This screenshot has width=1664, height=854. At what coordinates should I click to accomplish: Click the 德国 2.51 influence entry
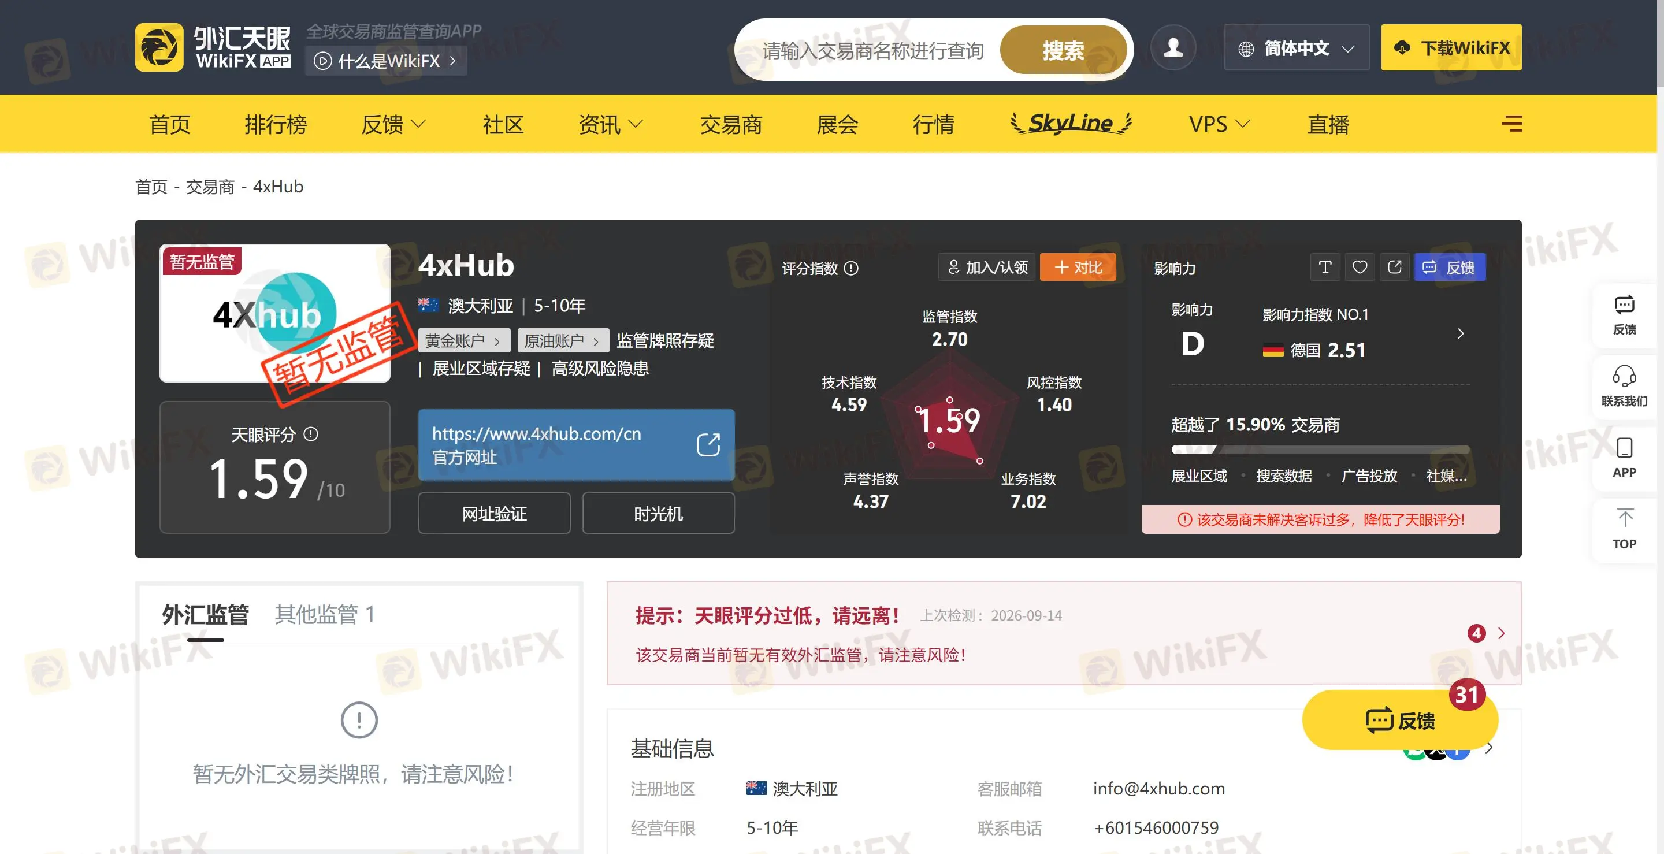tap(1314, 350)
